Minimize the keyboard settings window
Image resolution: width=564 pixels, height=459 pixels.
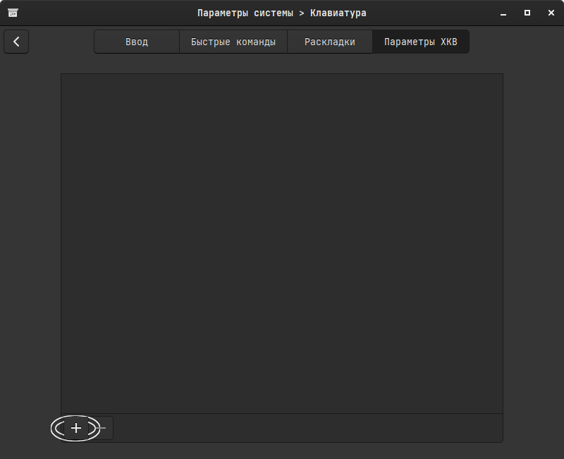pyautogui.click(x=504, y=13)
